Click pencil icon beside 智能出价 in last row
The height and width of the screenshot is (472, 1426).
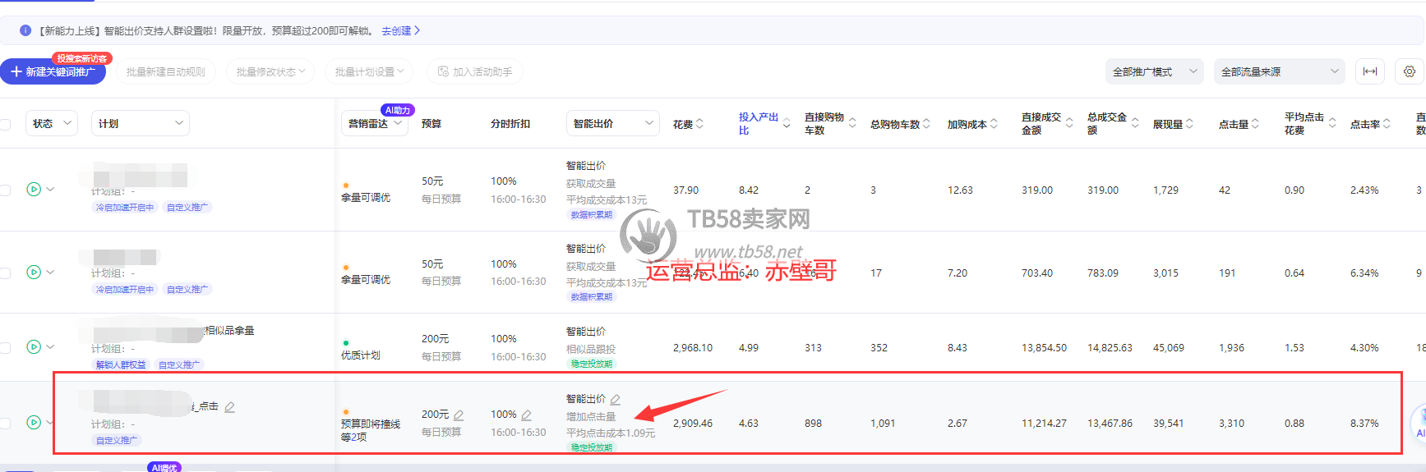(615, 400)
